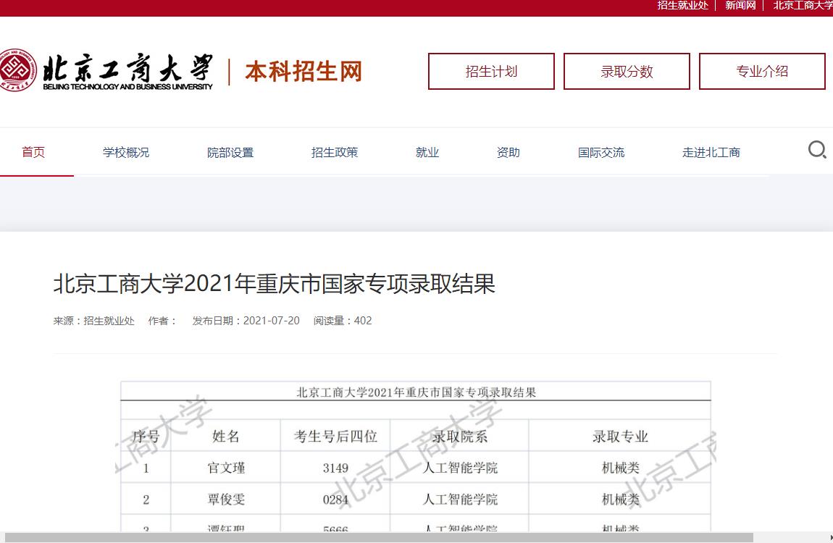Open 走进北工商 menu item
This screenshot has width=833, height=543.
tap(711, 152)
